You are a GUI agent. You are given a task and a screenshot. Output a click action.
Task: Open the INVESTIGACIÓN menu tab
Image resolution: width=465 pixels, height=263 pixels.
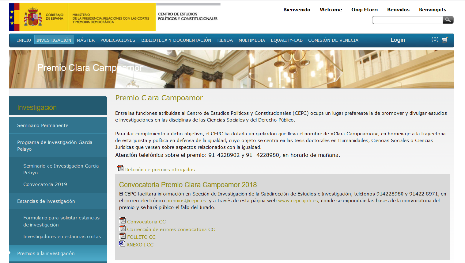pyautogui.click(x=54, y=40)
